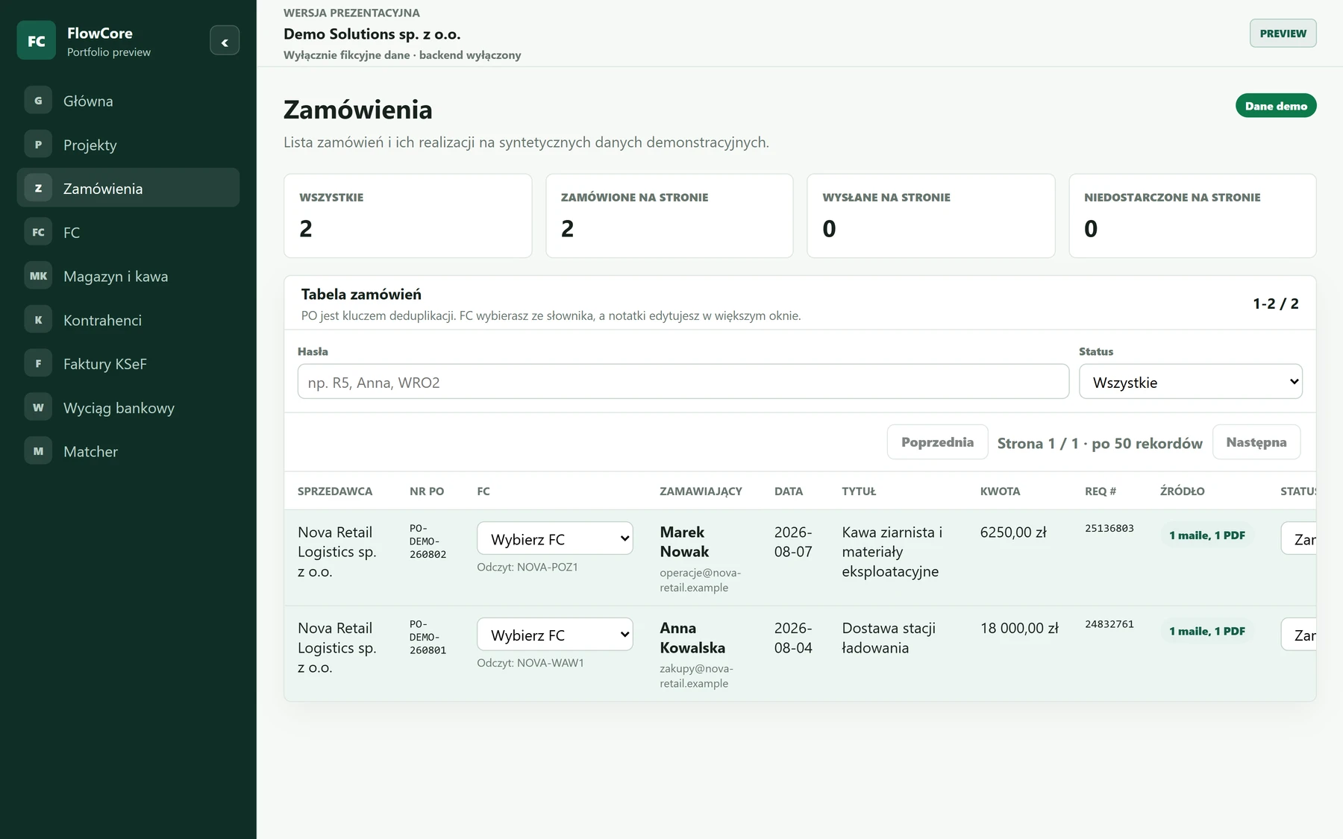
Task: Expand Wybierz FC dropdown for PO-DEMO-260802
Action: point(554,538)
